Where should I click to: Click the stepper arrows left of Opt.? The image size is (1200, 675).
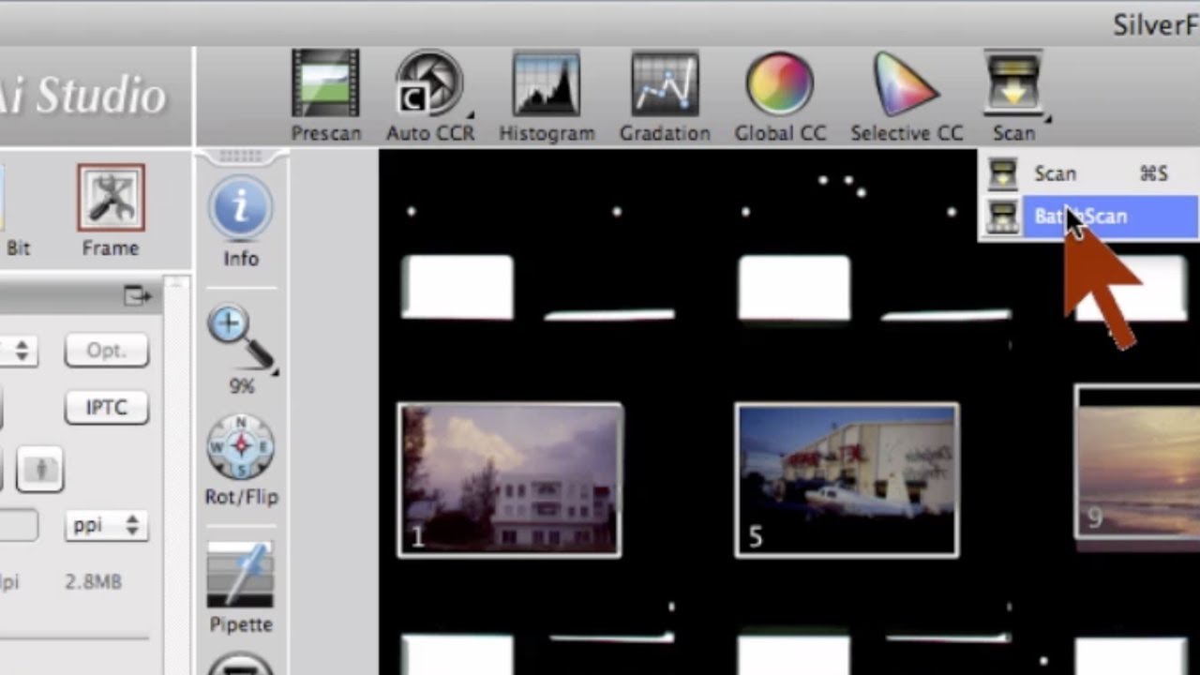point(22,351)
